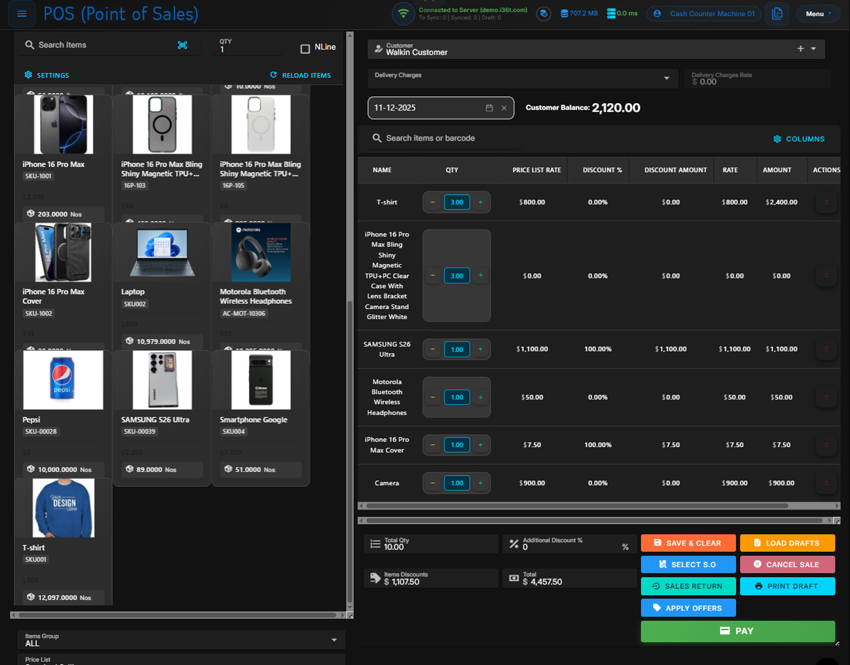Viewport: 850px width, 665px height.
Task: Click the plus icon to add customer
Action: [800, 49]
